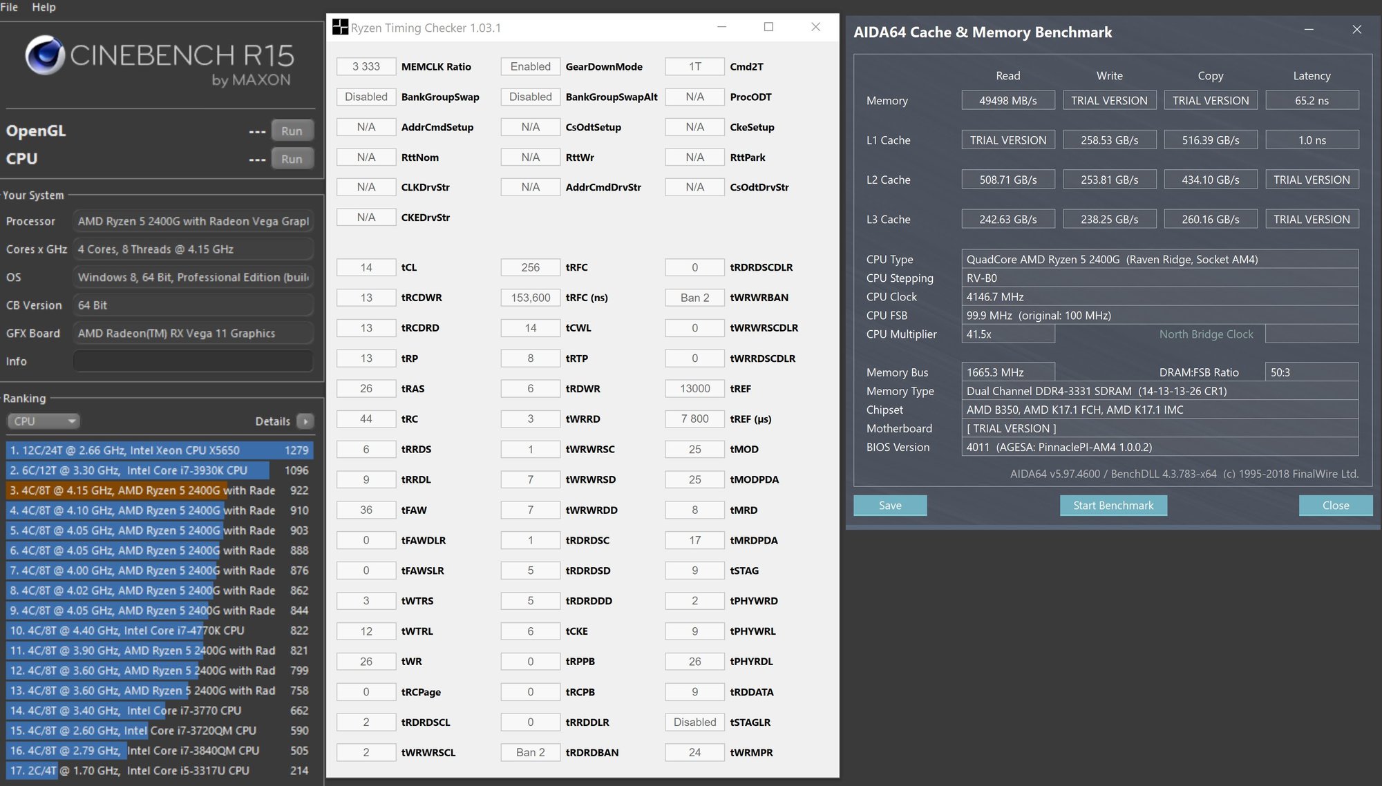Close the AIDA64 window with X
The height and width of the screenshot is (786, 1382).
1357,30
